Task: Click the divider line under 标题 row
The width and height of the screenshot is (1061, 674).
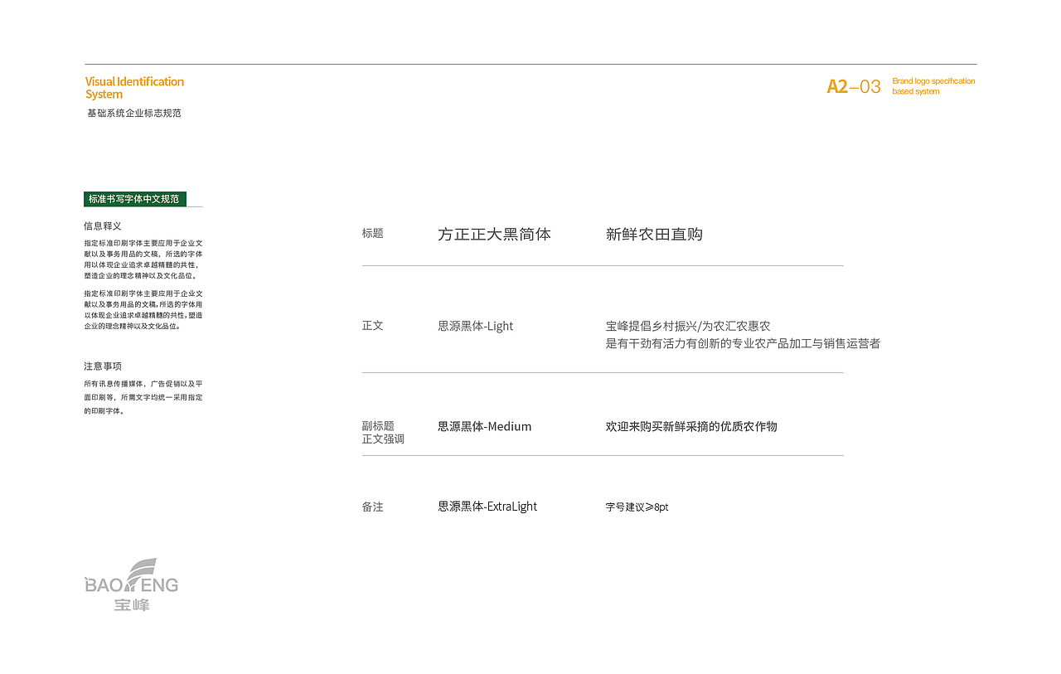Action: click(x=603, y=265)
